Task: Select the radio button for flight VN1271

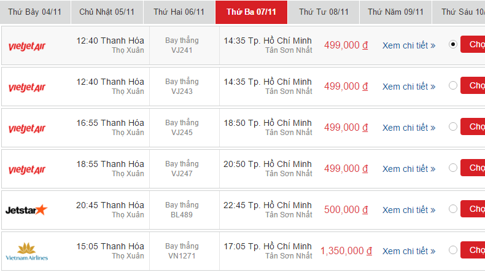Action: click(x=453, y=250)
